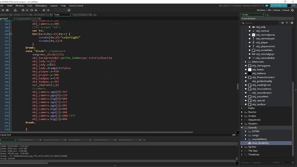Click the mus_disability sound icon
Screen dimensions: 297x167
point(250,143)
